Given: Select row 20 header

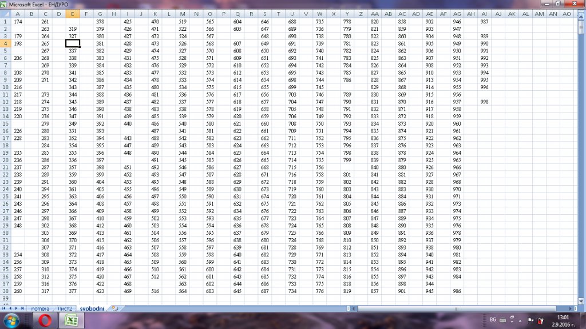Looking at the screenshot, I should coord(5,160).
